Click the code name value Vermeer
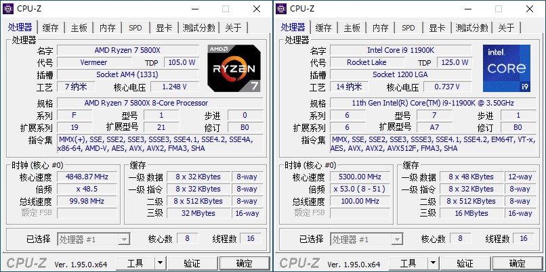This screenshot has width=546, height=272. (x=94, y=62)
